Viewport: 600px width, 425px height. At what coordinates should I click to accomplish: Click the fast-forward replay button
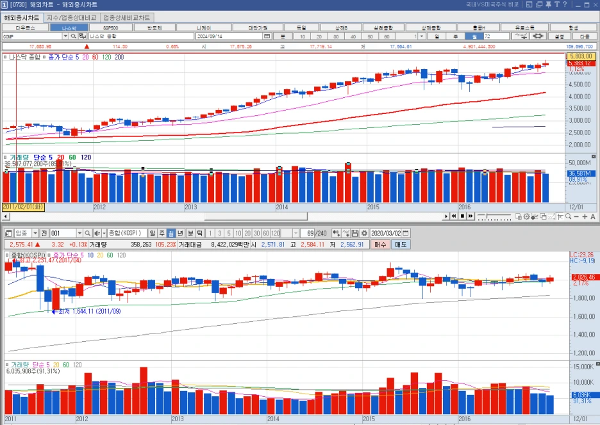tap(471, 216)
